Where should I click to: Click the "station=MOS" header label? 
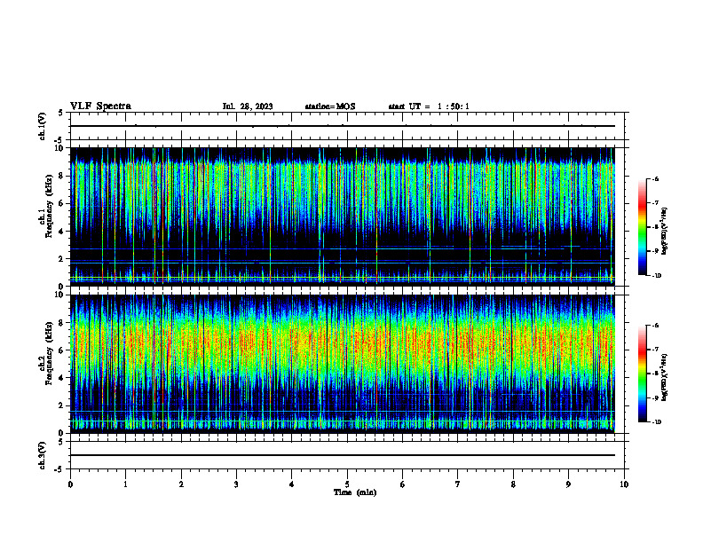click(330, 106)
